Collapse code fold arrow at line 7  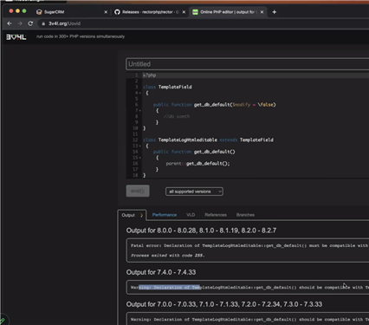tap(140, 111)
